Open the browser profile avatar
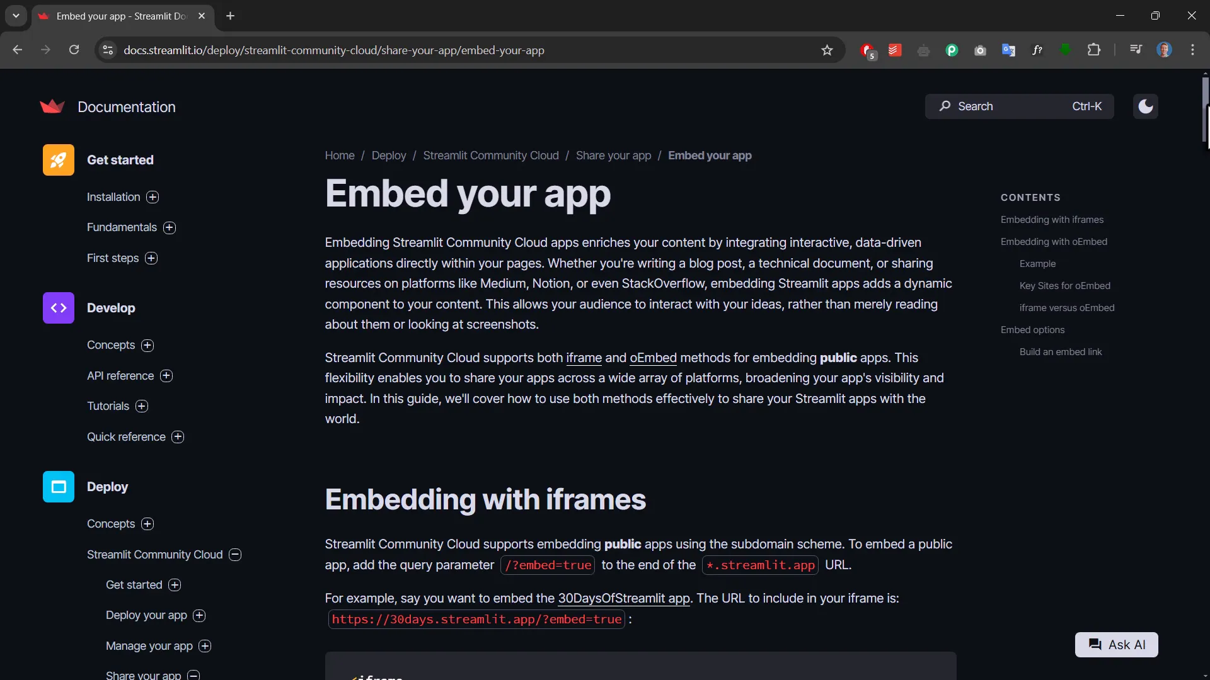The height and width of the screenshot is (680, 1210). [x=1165, y=50]
